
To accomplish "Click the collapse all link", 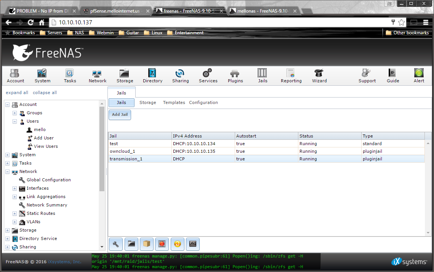I will pyautogui.click(x=45, y=93).
